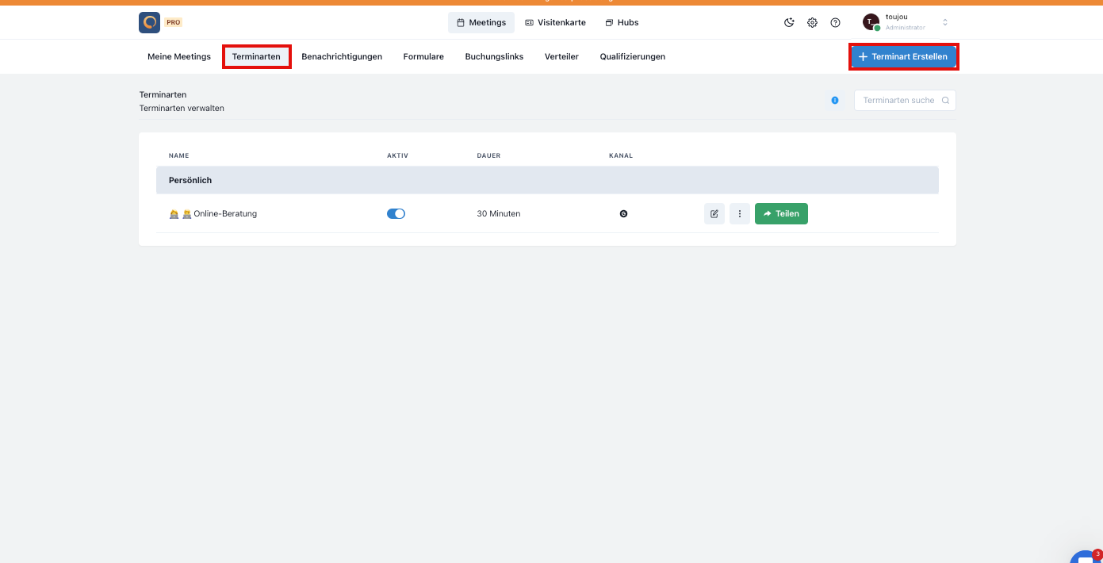Open the Buchungslinks tab

(494, 57)
